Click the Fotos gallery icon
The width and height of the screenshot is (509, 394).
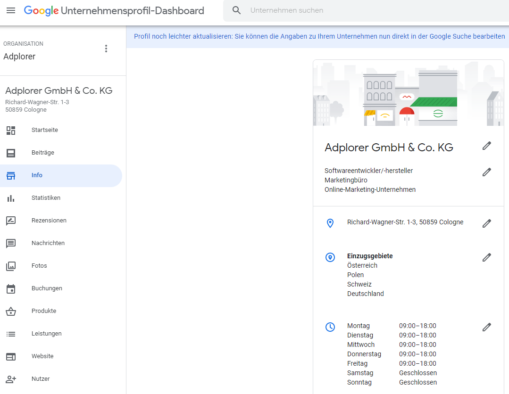11,266
